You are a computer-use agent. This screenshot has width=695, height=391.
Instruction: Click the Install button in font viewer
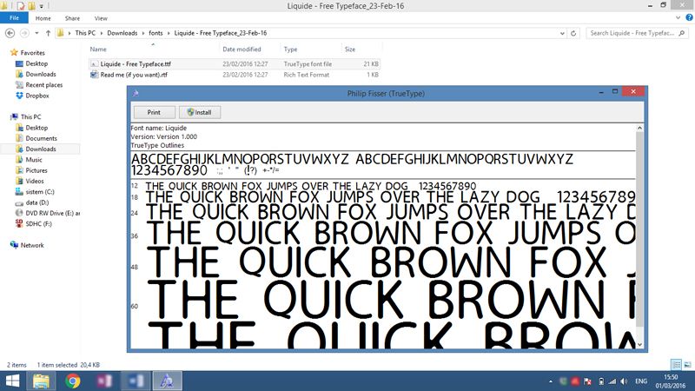click(x=200, y=112)
